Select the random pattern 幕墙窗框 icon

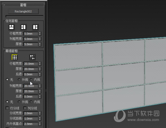point(32,57)
